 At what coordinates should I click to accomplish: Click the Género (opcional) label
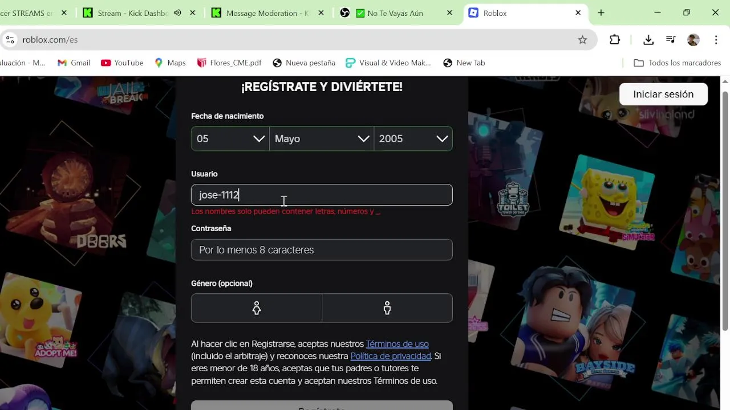tap(222, 284)
